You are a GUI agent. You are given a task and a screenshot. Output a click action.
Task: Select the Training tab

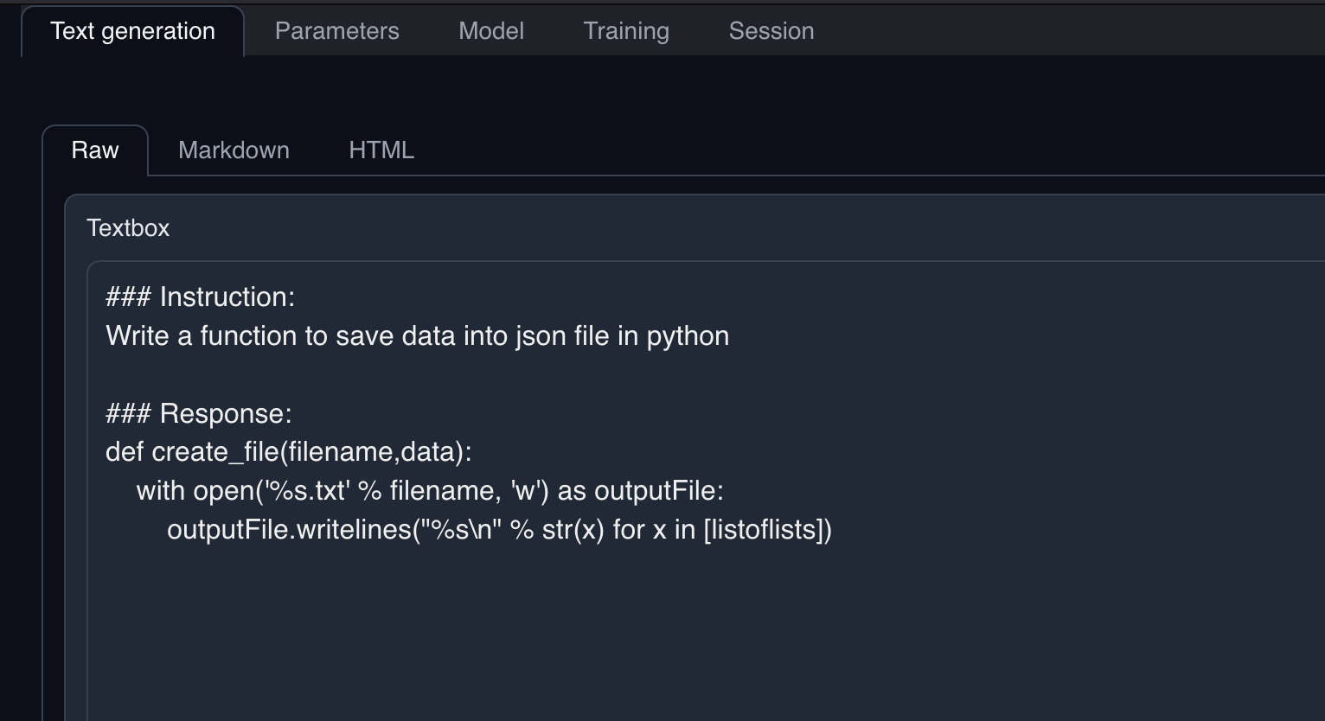(625, 31)
